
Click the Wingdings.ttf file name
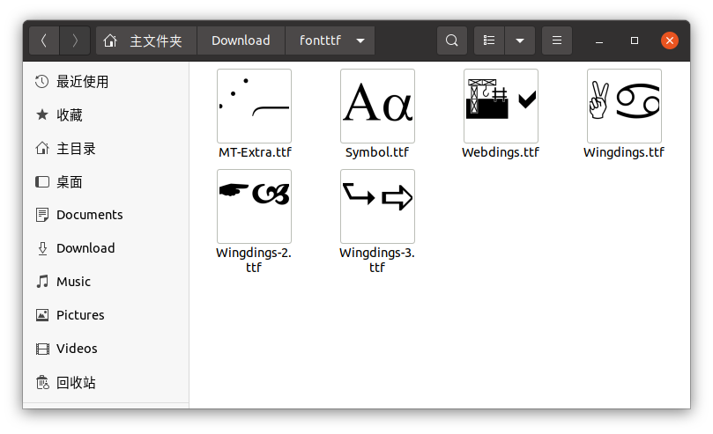click(x=624, y=152)
